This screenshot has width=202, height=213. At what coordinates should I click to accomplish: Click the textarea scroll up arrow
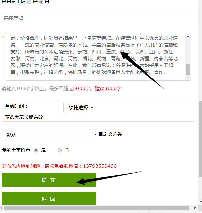(x=188, y=36)
